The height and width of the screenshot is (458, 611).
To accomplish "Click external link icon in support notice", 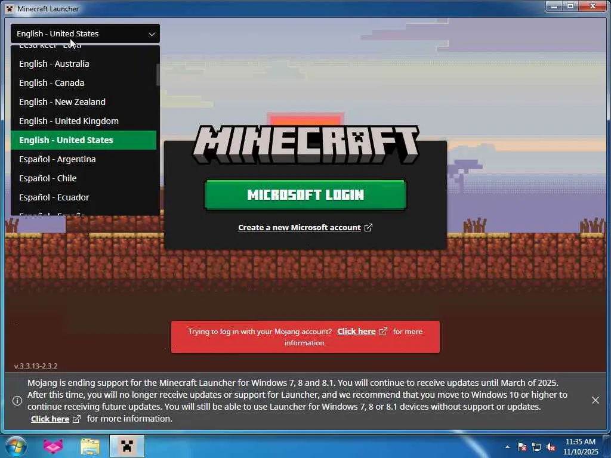I will 77,419.
